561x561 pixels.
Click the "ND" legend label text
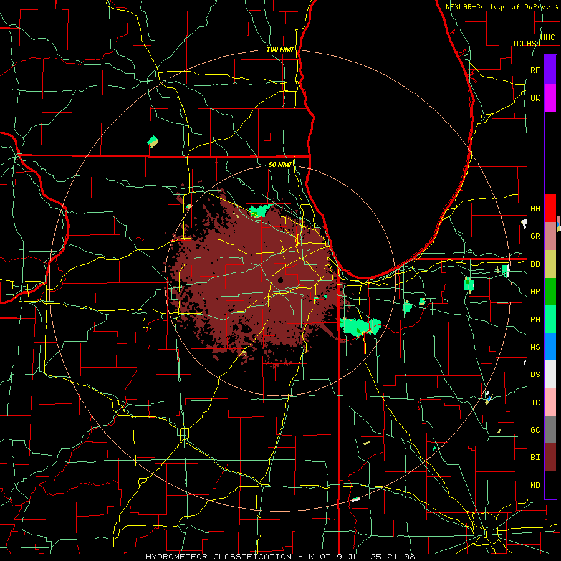click(x=535, y=485)
